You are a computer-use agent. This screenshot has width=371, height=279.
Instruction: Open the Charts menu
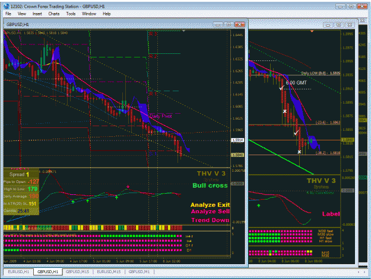click(x=53, y=14)
